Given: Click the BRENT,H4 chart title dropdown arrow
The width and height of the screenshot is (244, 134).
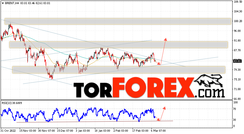Looking at the screenshot, I should pyautogui.click(x=3, y=3).
